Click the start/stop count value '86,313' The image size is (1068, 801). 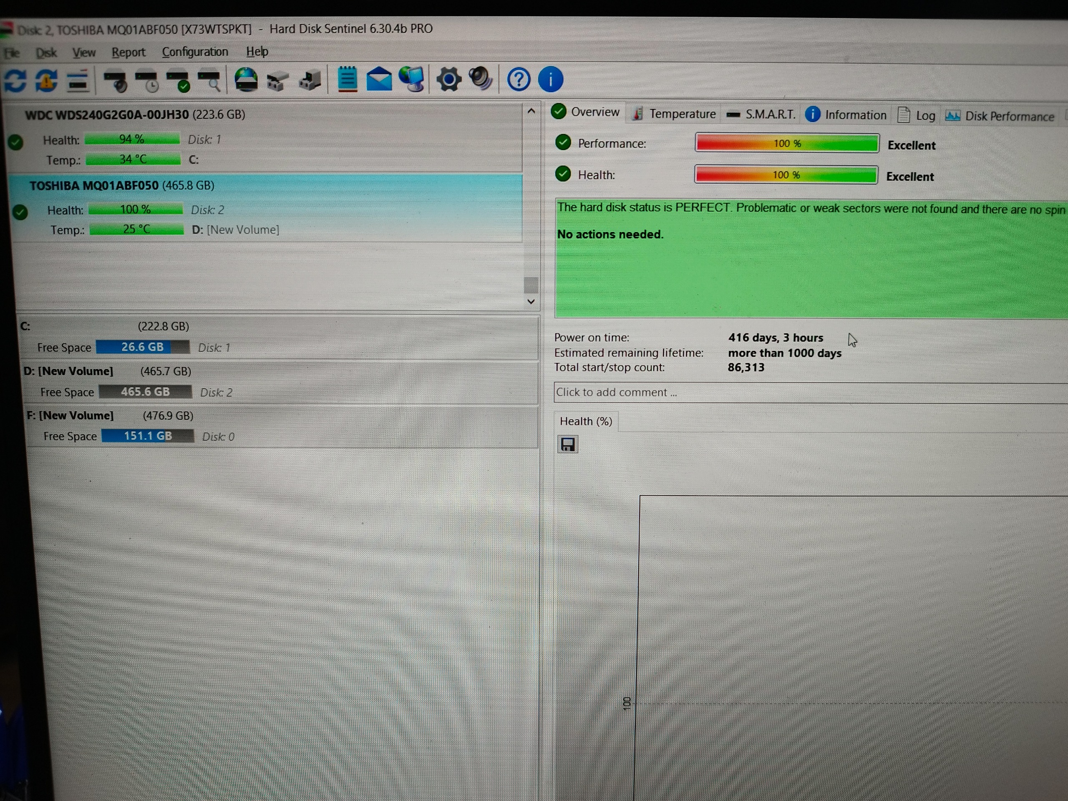(746, 368)
